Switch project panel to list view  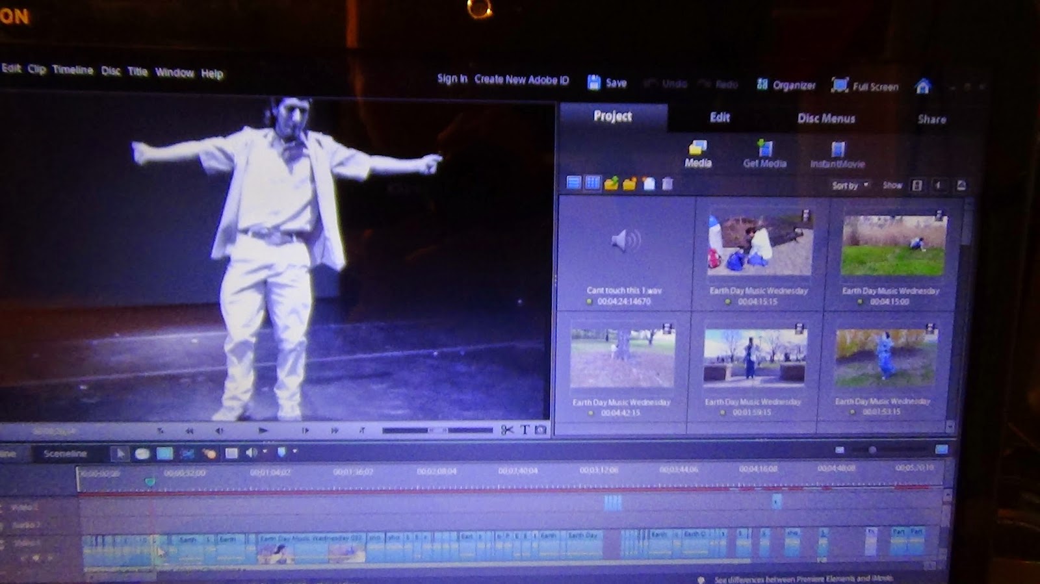click(x=573, y=183)
